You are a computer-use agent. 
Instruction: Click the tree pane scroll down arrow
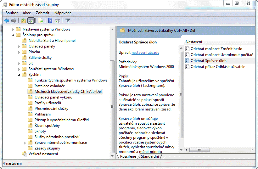tap(112, 156)
